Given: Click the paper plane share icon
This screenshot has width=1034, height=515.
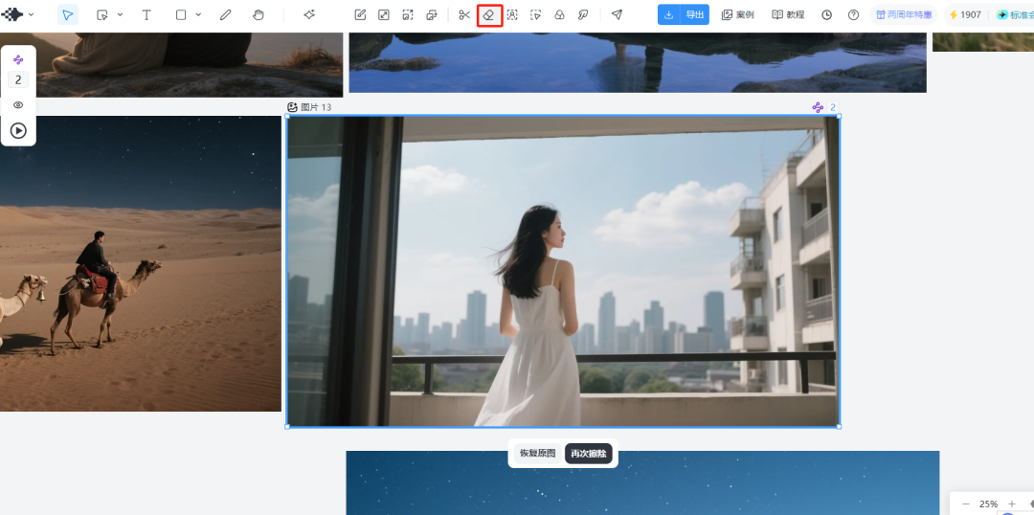Looking at the screenshot, I should tap(617, 15).
